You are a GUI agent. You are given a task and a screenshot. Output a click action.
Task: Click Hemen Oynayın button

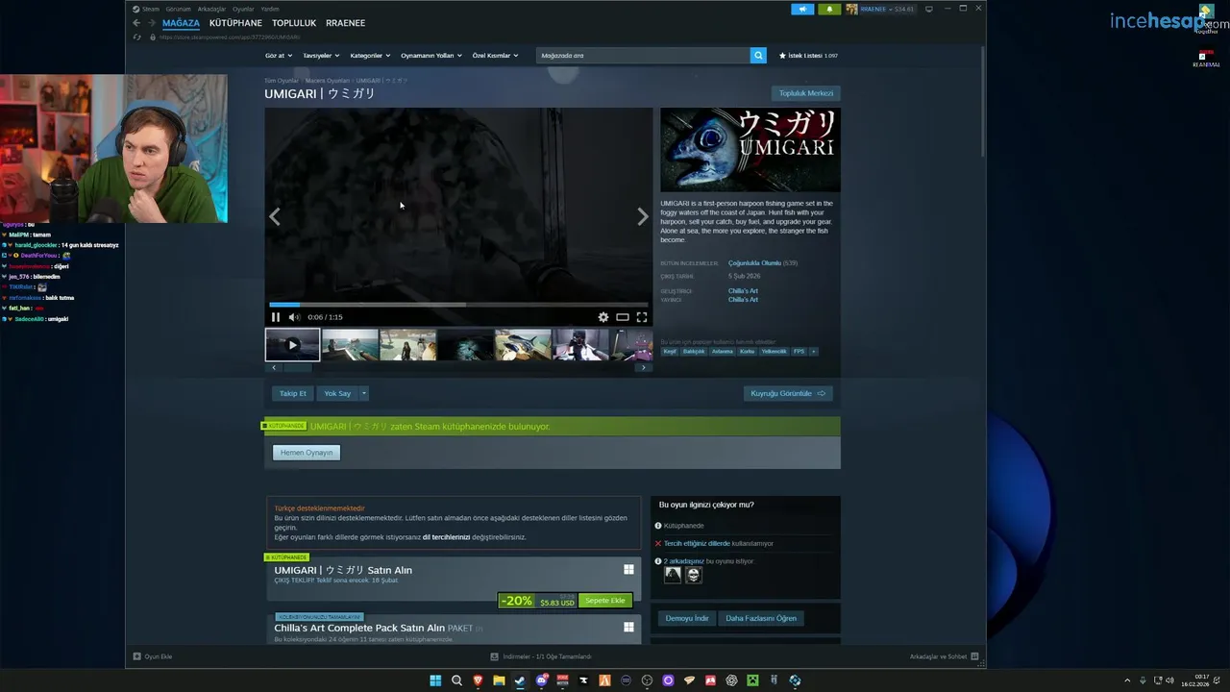(307, 453)
